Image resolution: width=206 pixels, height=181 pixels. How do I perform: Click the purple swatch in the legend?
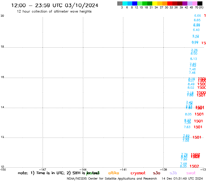pyautogui.click(x=185, y=3)
